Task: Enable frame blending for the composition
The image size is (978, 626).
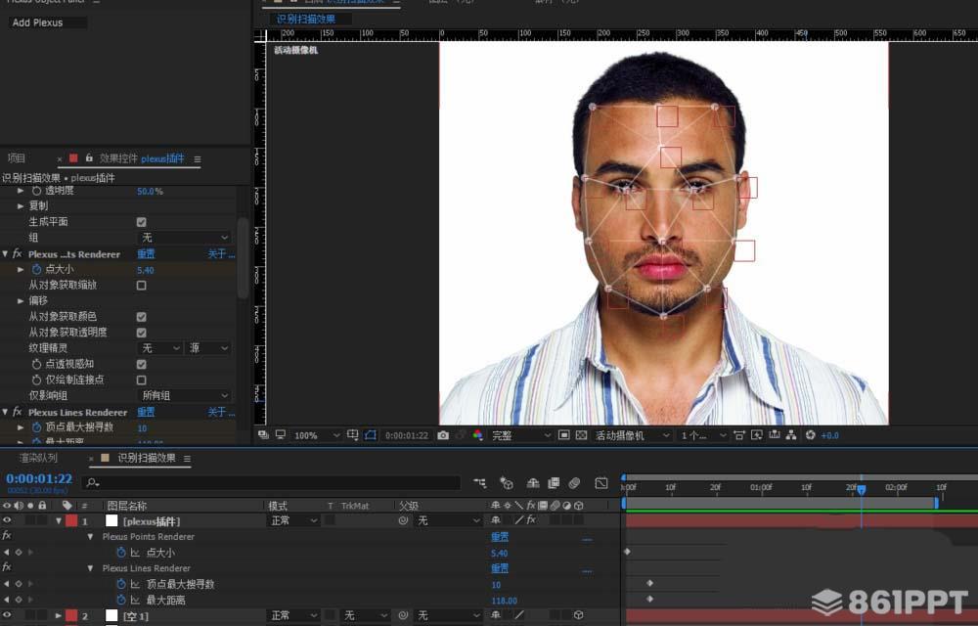Action: tap(554, 482)
